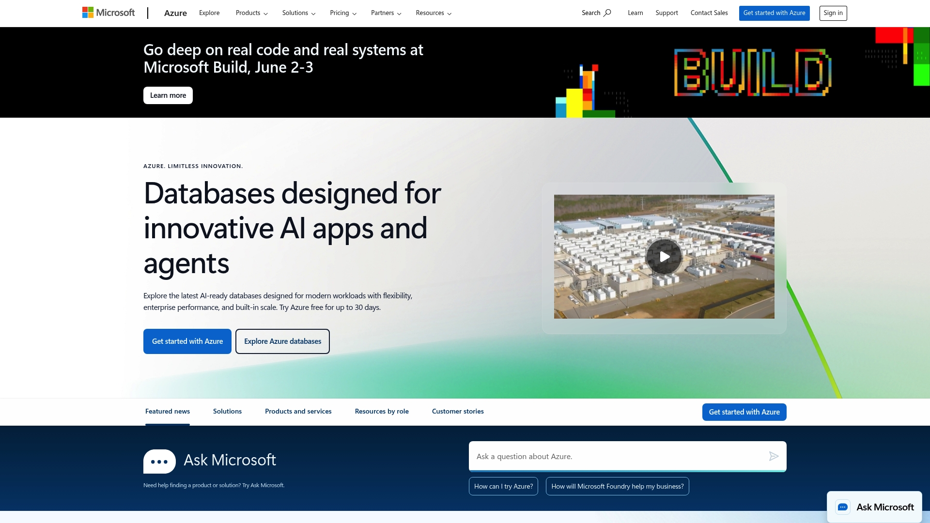
Task: Open the Ask Microsoft chat in bottom corner
Action: (874, 507)
